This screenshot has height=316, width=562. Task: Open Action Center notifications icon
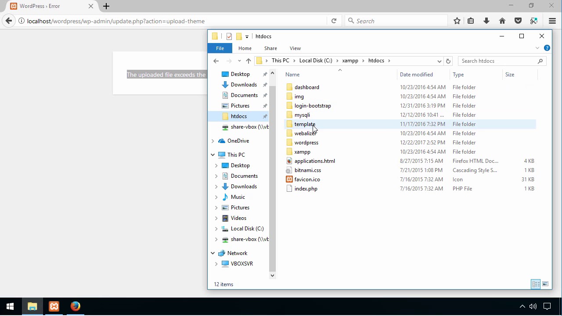[x=547, y=306]
